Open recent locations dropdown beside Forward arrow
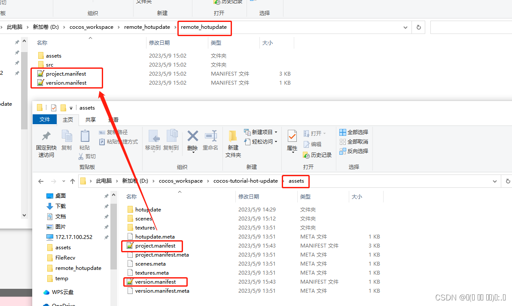Viewport: 512px width, 306px height. point(64,181)
